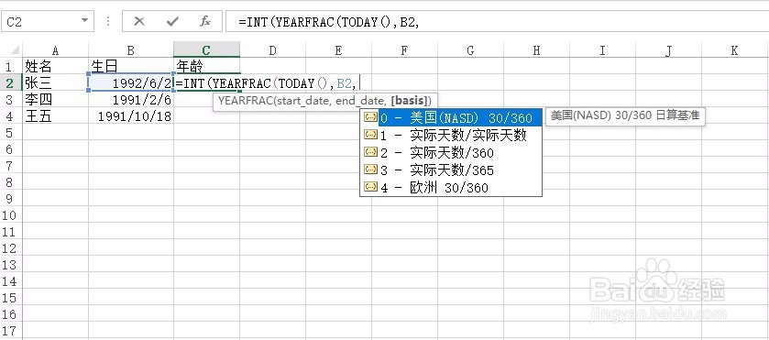Viewport: 769px width, 340px height.
Task: Click cell containing 生日
Action: [x=131, y=66]
